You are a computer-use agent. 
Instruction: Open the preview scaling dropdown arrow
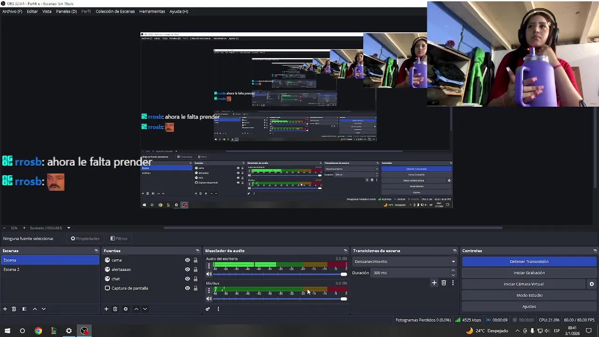point(68,228)
